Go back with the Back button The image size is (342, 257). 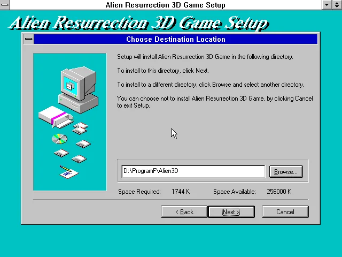184,212
